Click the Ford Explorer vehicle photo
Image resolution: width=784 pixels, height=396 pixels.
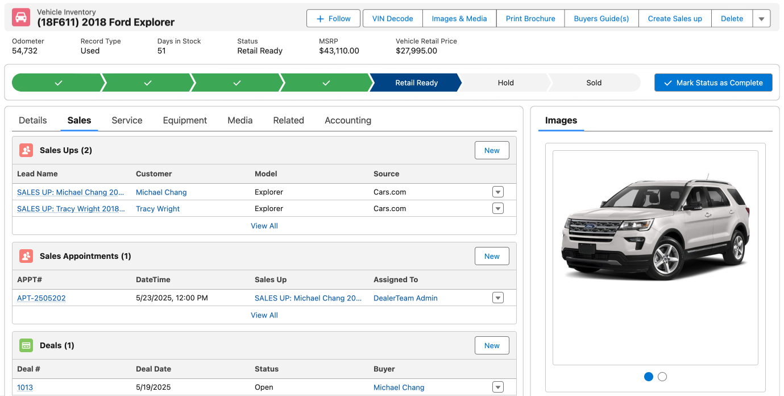655,228
